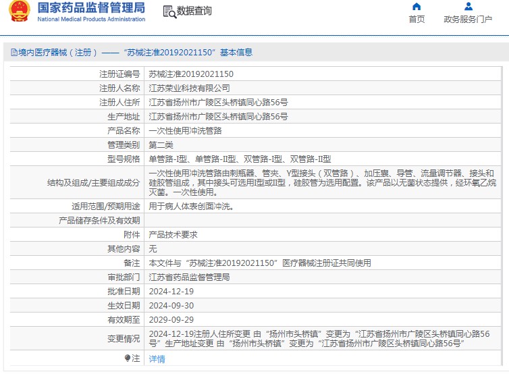The width and height of the screenshot is (509, 376).
Task: Click approval date 2024-12-19
Action: [171, 291]
